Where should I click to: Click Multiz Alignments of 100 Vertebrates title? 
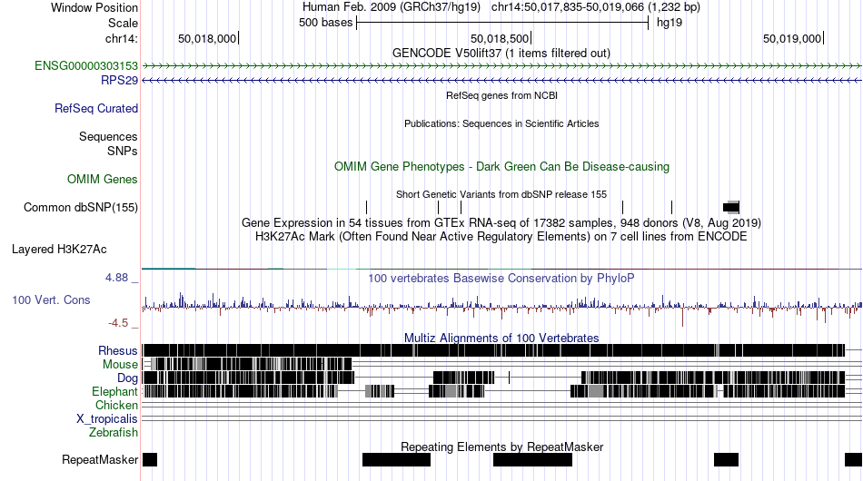[501, 338]
